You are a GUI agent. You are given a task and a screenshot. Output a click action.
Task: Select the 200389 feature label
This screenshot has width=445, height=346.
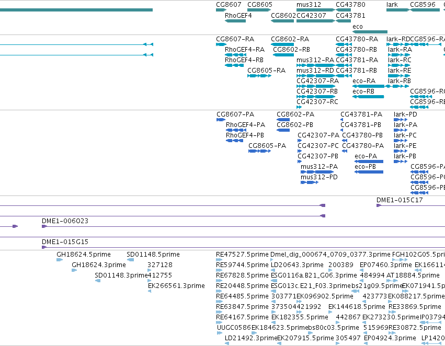pyautogui.click(x=341, y=265)
